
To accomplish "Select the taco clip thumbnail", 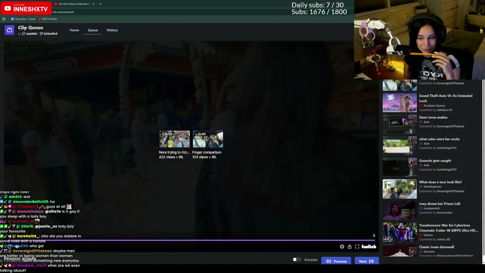I will click(399, 189).
